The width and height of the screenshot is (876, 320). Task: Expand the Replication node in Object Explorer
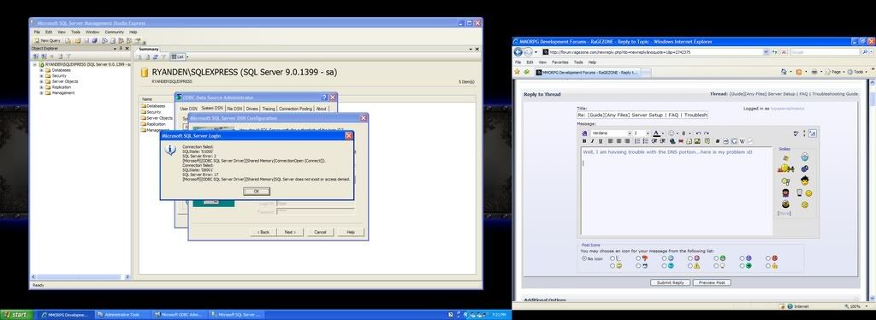click(41, 87)
